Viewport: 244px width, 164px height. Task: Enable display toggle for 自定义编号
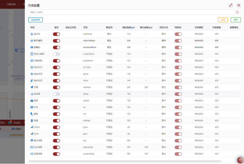pos(56,54)
